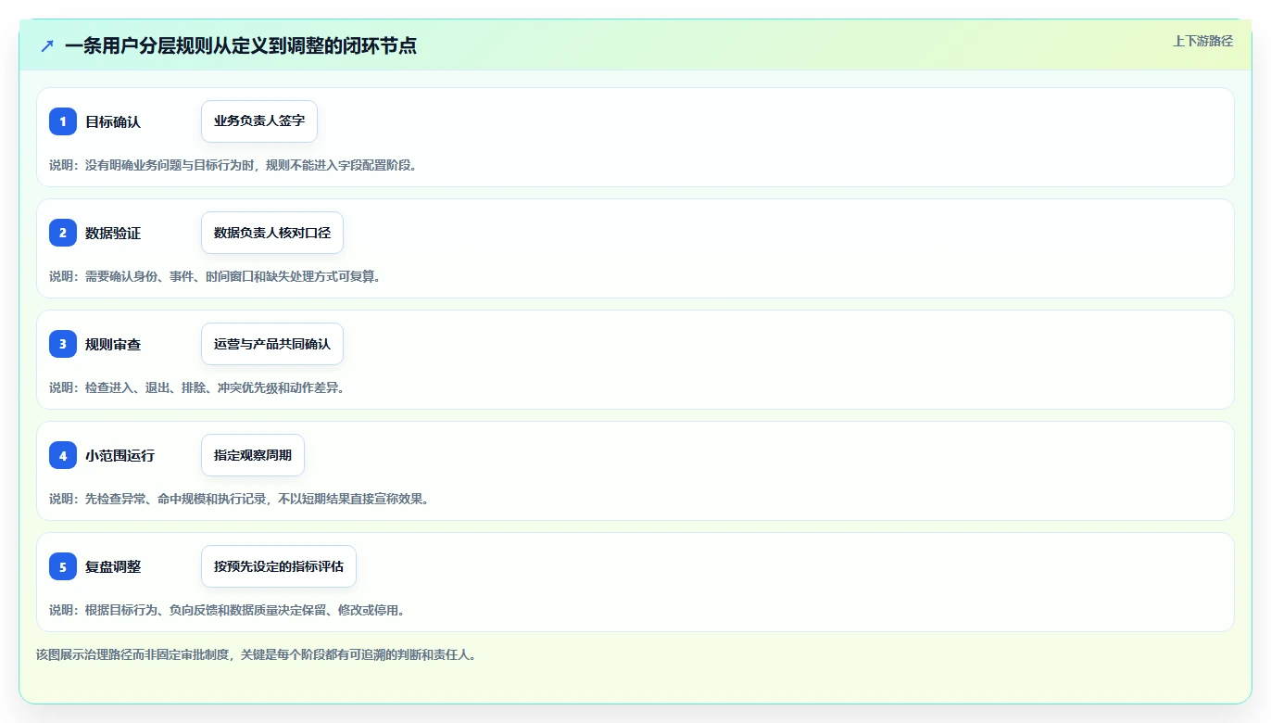Select the 目标确认 step title
Viewport: 1271px width, 723px height.
click(x=113, y=121)
